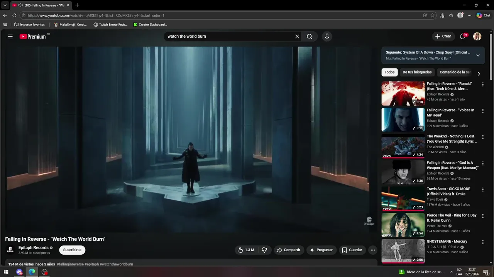This screenshot has height=277, width=494.
Task: Open GHOSTEMANE - Mercury video title
Action: pyautogui.click(x=447, y=242)
